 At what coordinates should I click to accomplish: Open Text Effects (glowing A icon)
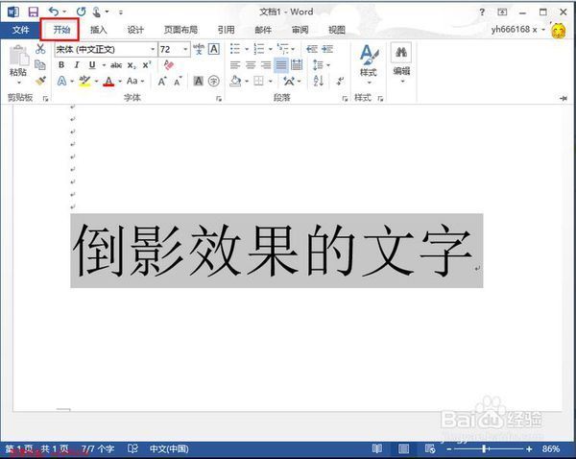[62, 81]
